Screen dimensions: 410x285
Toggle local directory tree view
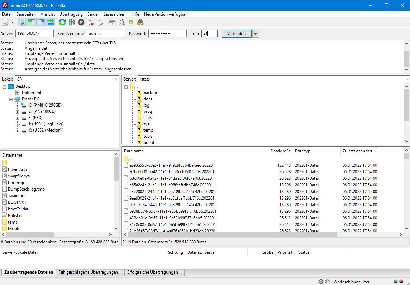tap(32, 22)
